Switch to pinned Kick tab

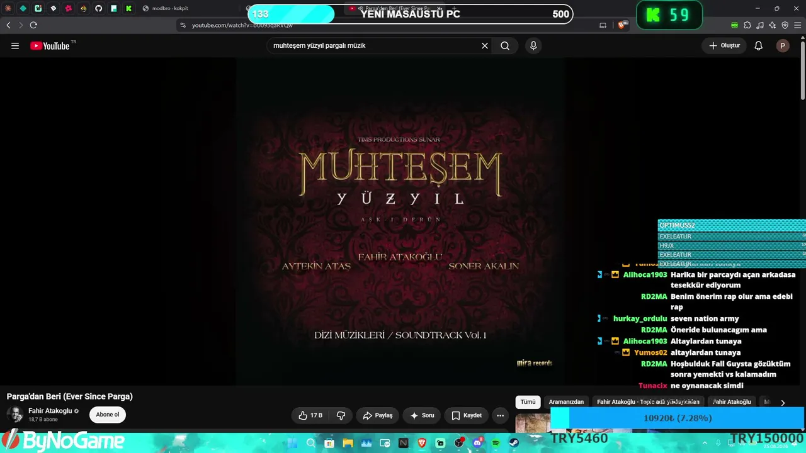[129, 8]
